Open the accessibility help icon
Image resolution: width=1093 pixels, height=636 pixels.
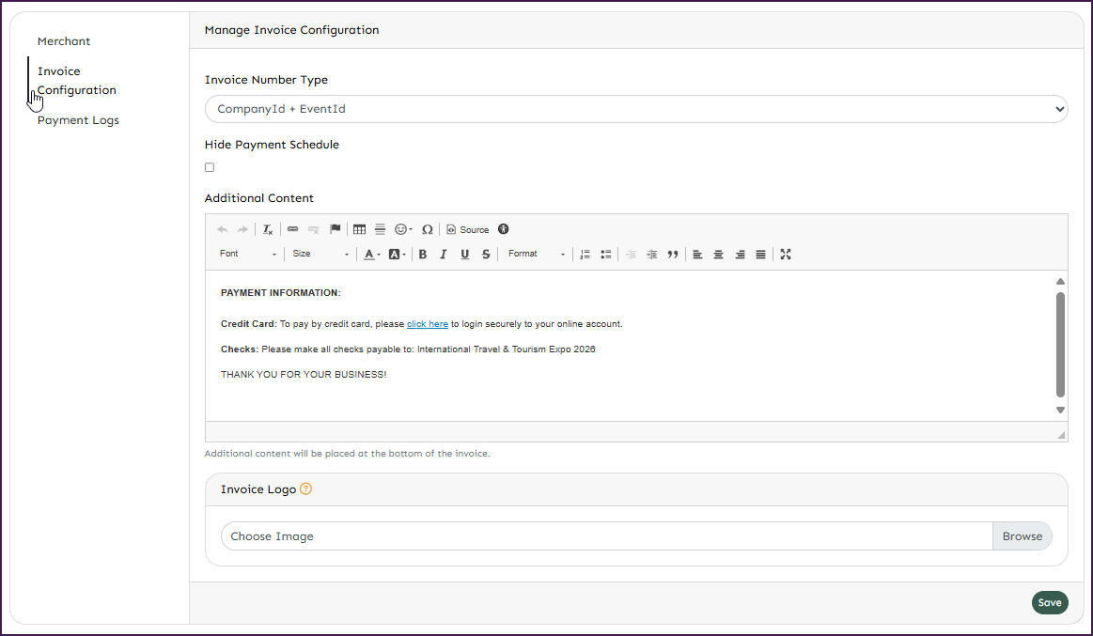(x=504, y=229)
